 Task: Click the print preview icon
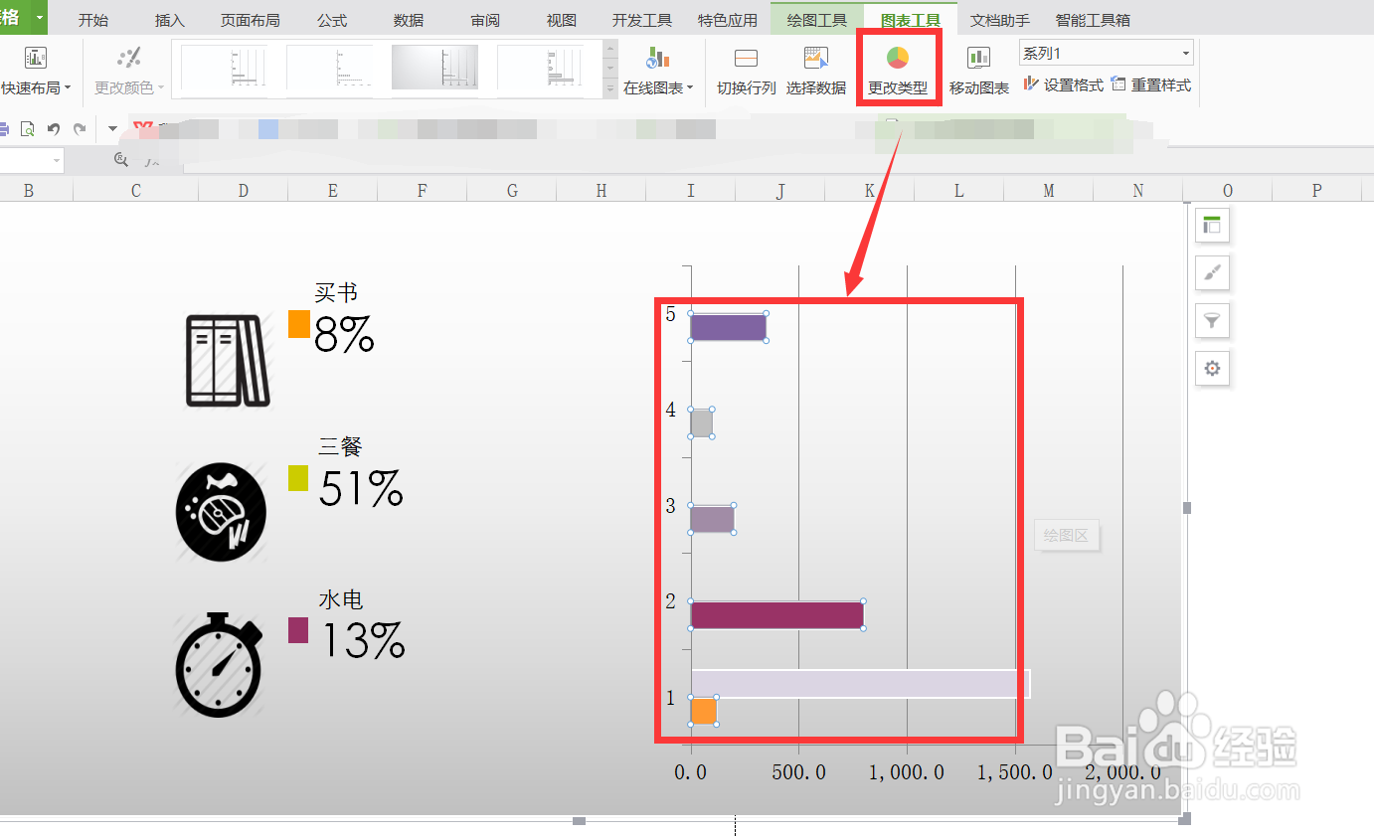click(x=28, y=129)
